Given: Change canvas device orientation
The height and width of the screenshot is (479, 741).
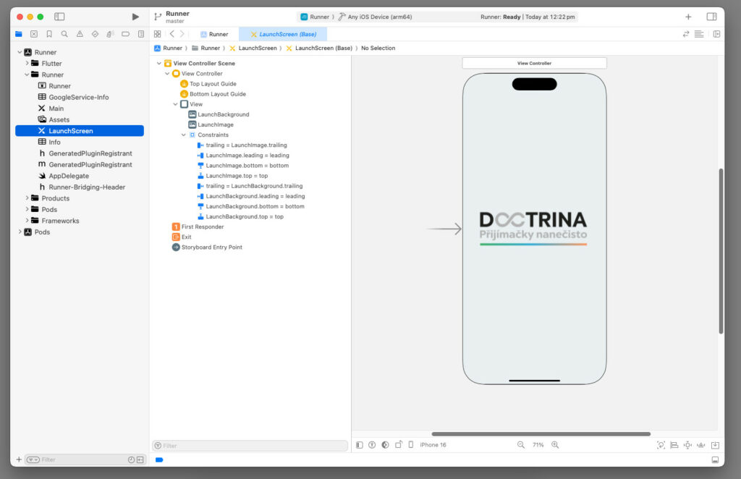Looking at the screenshot, I should pos(399,445).
